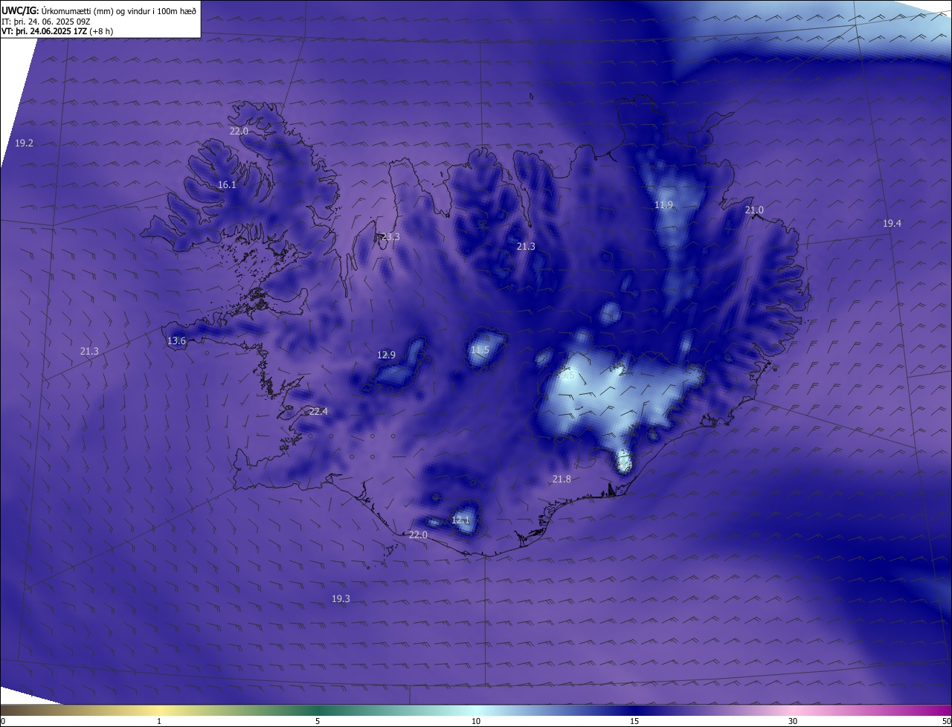The height and width of the screenshot is (727, 952).
Task: Click the 22.0 label north of the Westfjords
Action: [239, 131]
